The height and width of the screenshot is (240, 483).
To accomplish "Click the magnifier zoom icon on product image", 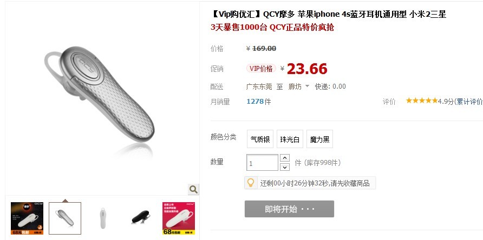I will (193, 189).
